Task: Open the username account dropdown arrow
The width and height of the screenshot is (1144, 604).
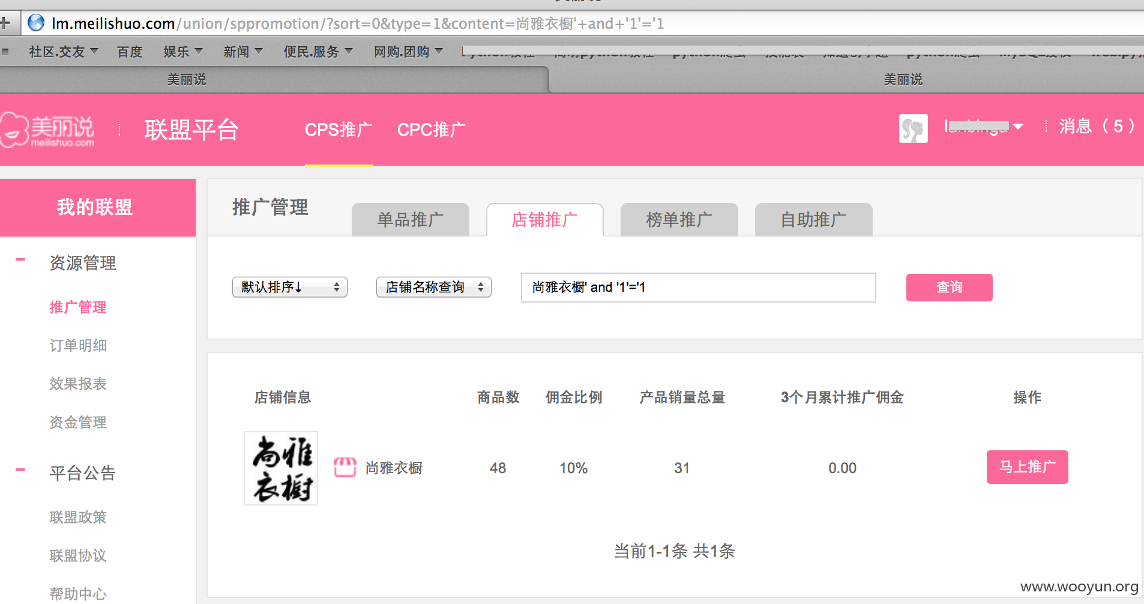Action: click(1018, 127)
